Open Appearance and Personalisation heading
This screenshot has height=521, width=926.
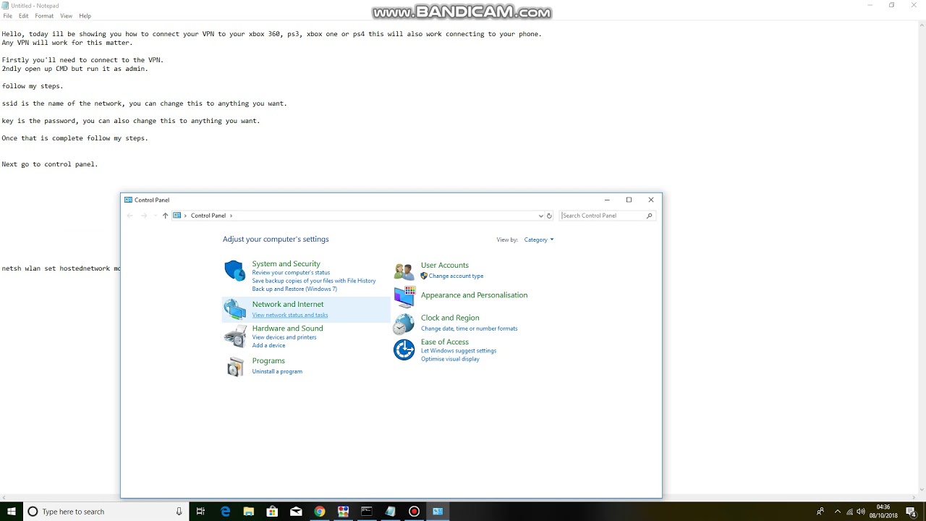tap(474, 295)
